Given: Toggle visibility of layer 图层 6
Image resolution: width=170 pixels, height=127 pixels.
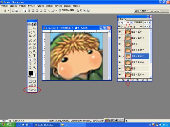Looking at the screenshot, I should (120, 68).
